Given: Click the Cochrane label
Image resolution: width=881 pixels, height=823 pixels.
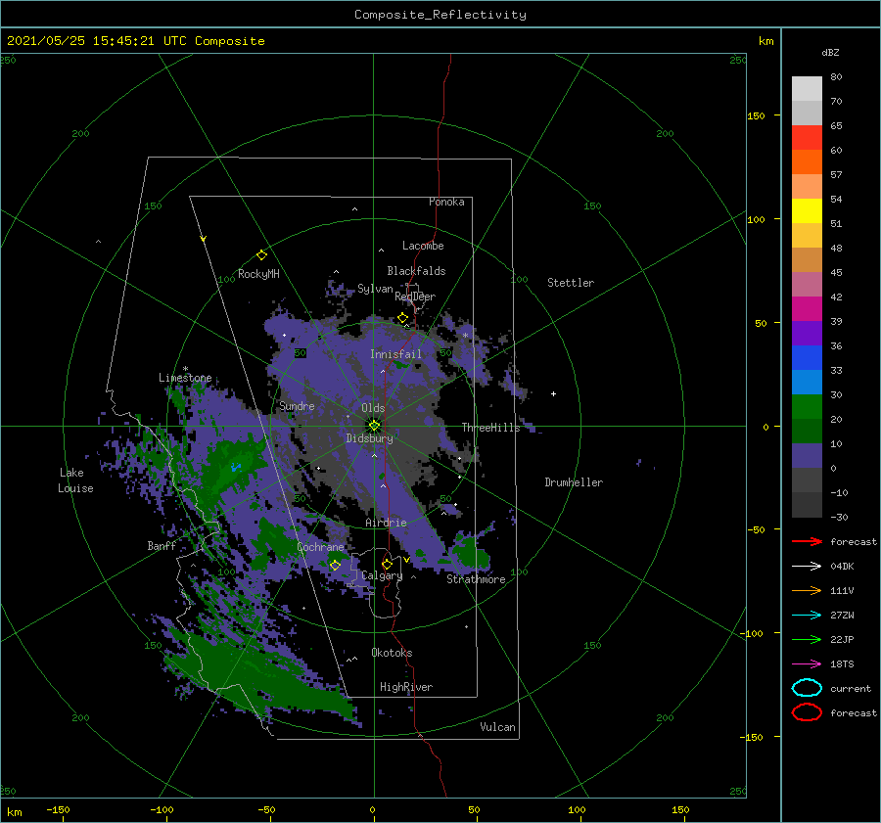Looking at the screenshot, I should tap(320, 547).
